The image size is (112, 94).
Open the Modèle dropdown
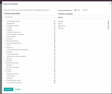[x=87, y=17]
